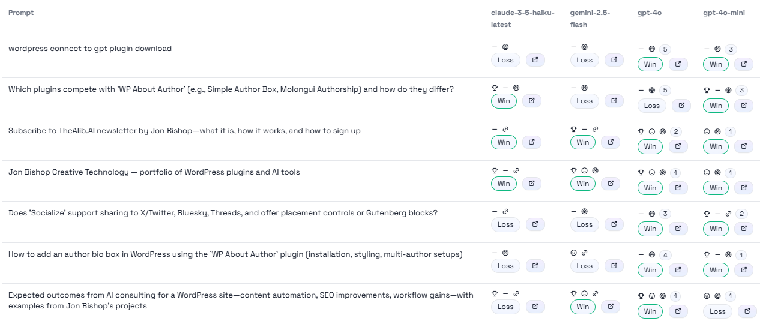Click gpt-4o-mini Loss badge in Expected outcomes row

[717, 311]
